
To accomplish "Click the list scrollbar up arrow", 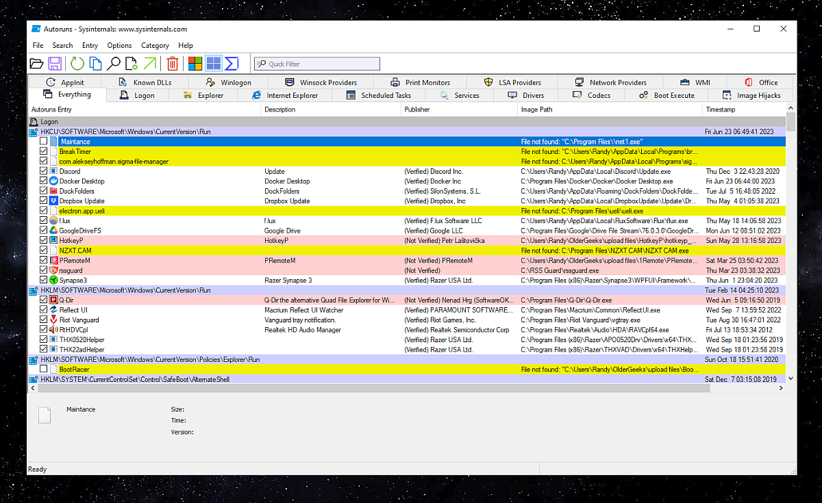I will pos(791,109).
